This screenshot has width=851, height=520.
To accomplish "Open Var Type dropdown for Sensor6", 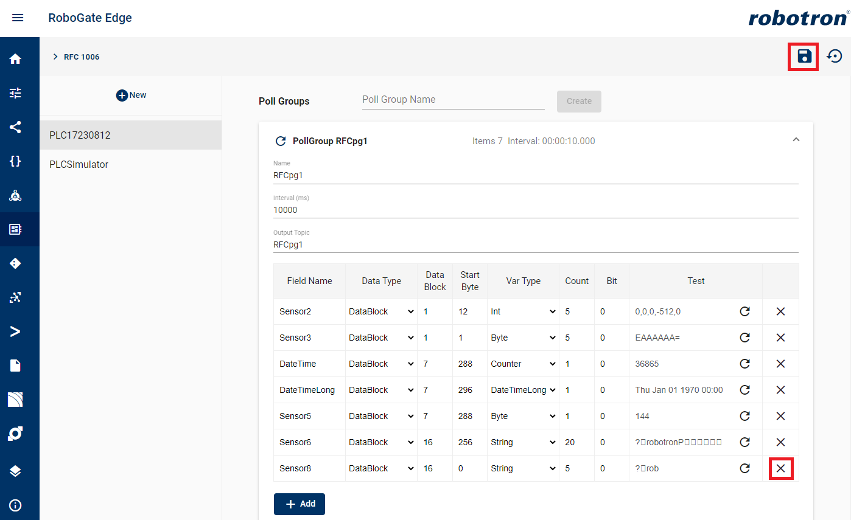I will 523,442.
